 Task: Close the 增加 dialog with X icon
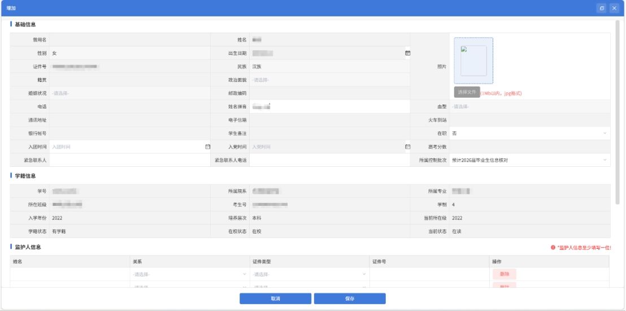click(614, 8)
